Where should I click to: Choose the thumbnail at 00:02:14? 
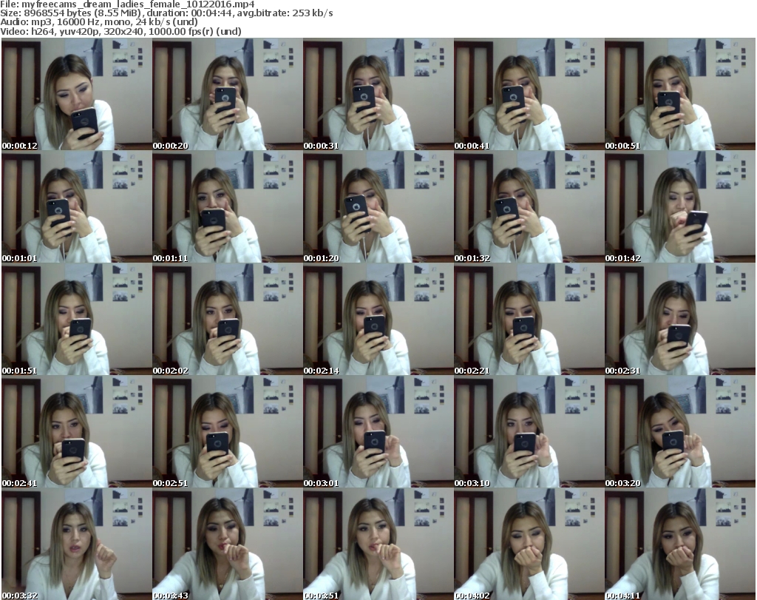tap(378, 320)
